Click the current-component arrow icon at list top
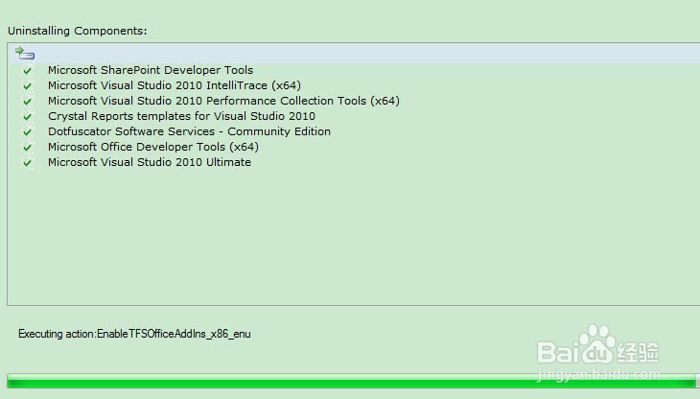This screenshot has width=700, height=399. click(x=25, y=53)
